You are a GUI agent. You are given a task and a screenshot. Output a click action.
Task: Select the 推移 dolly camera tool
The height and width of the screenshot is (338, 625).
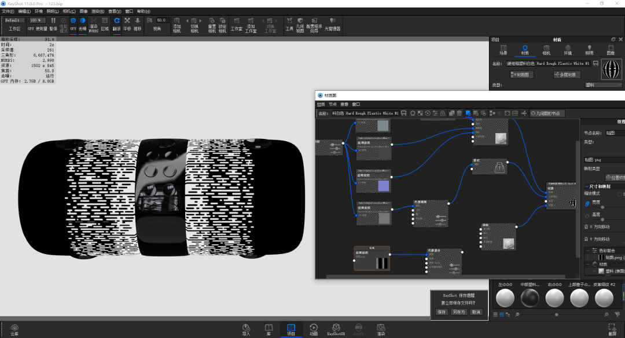pyautogui.click(x=138, y=24)
